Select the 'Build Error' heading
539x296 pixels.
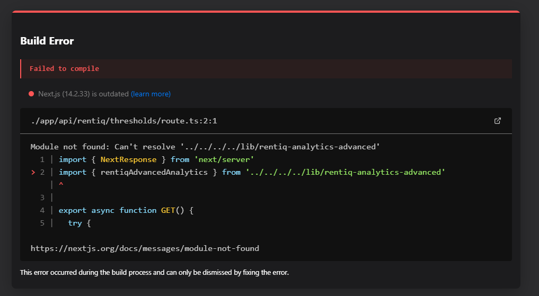[x=47, y=41]
